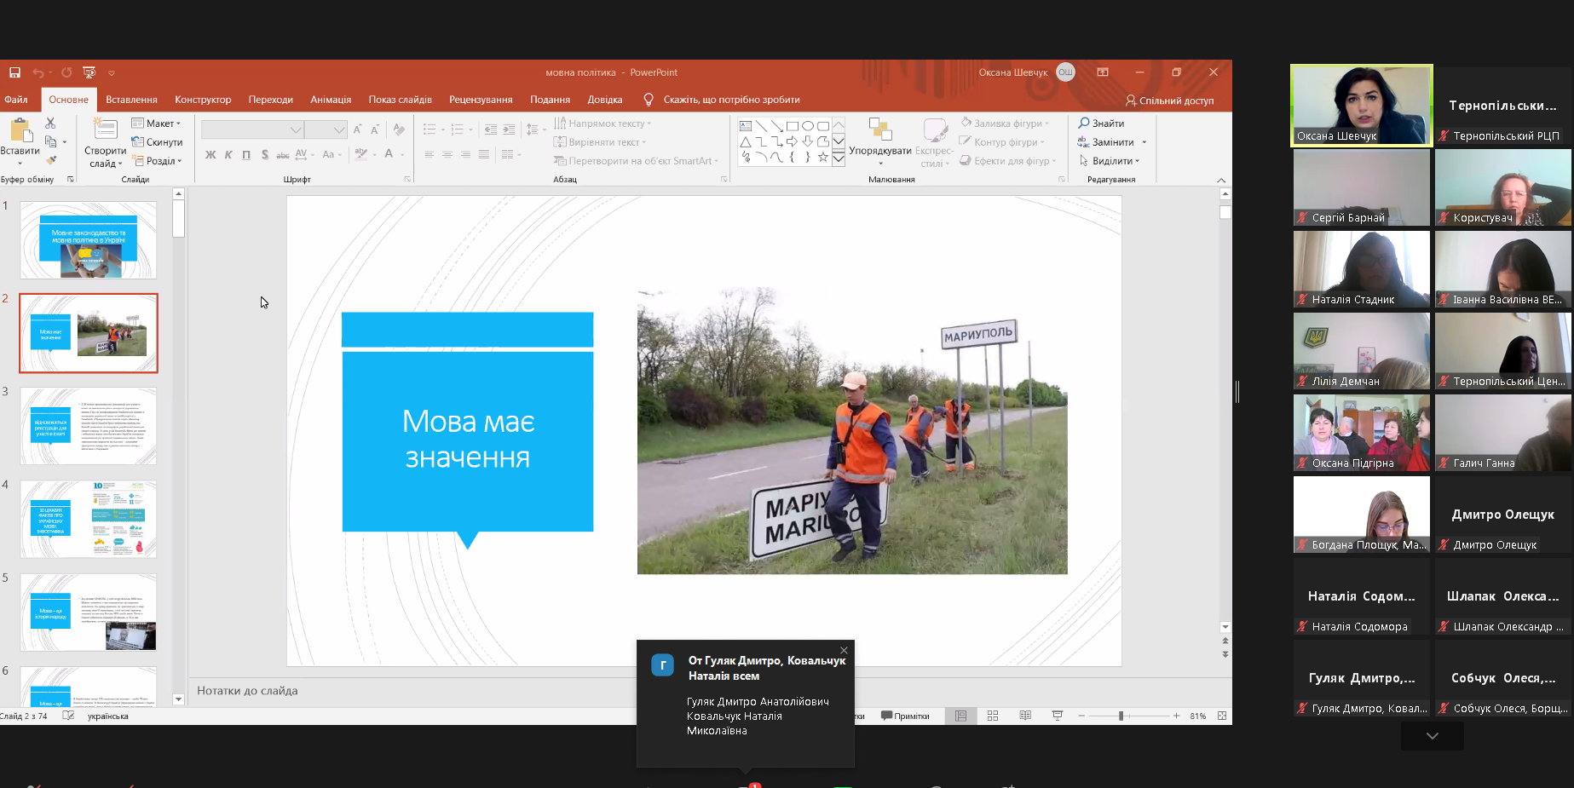This screenshot has width=1574, height=788.
Task: Start slideshow from status bar icon
Action: pyautogui.click(x=1058, y=716)
